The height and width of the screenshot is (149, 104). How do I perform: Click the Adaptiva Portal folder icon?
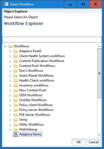pyautogui.click(x=16, y=51)
